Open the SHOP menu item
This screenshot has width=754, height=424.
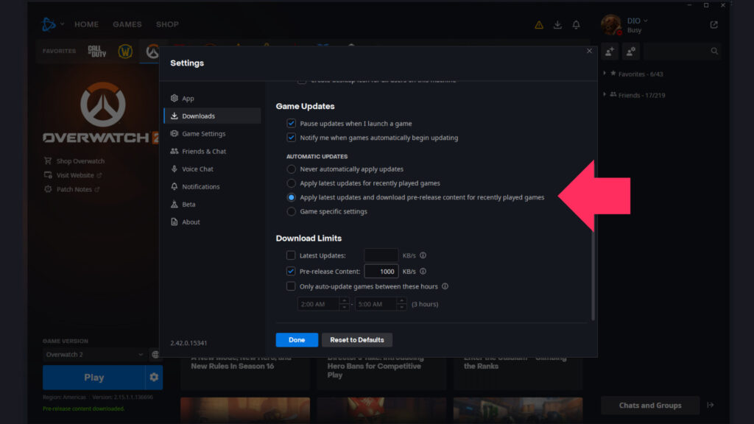pos(167,24)
